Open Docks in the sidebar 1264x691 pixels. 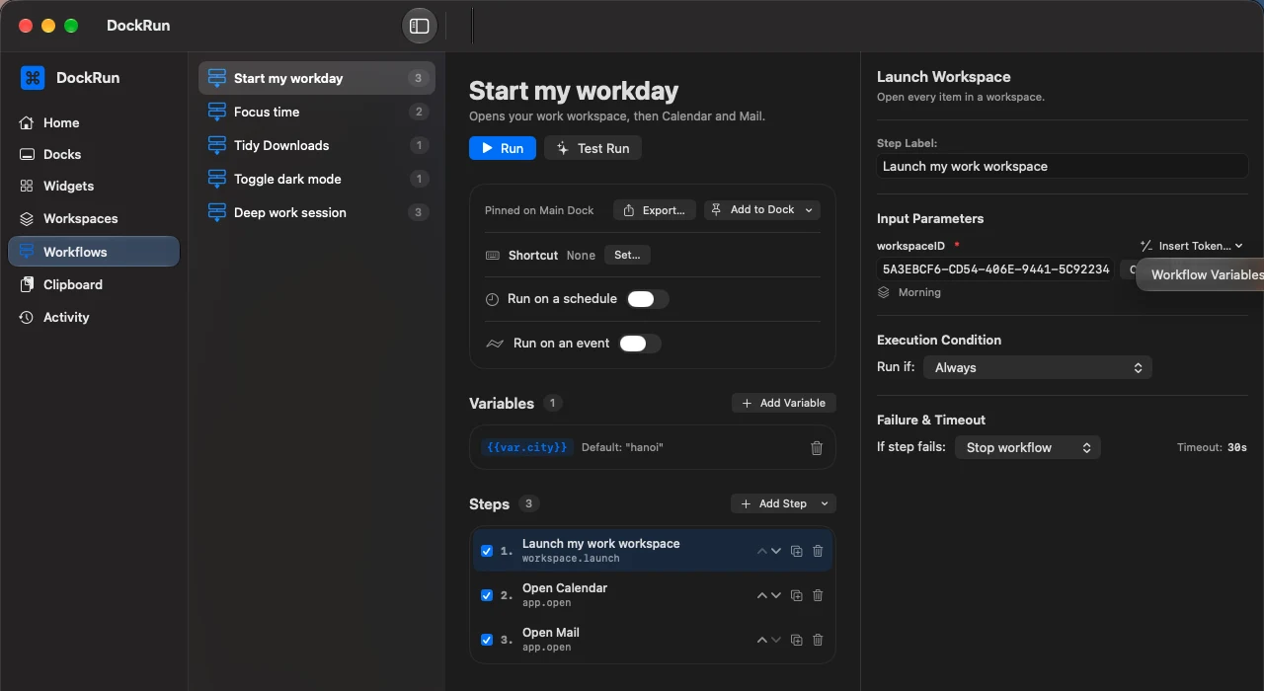(94, 154)
